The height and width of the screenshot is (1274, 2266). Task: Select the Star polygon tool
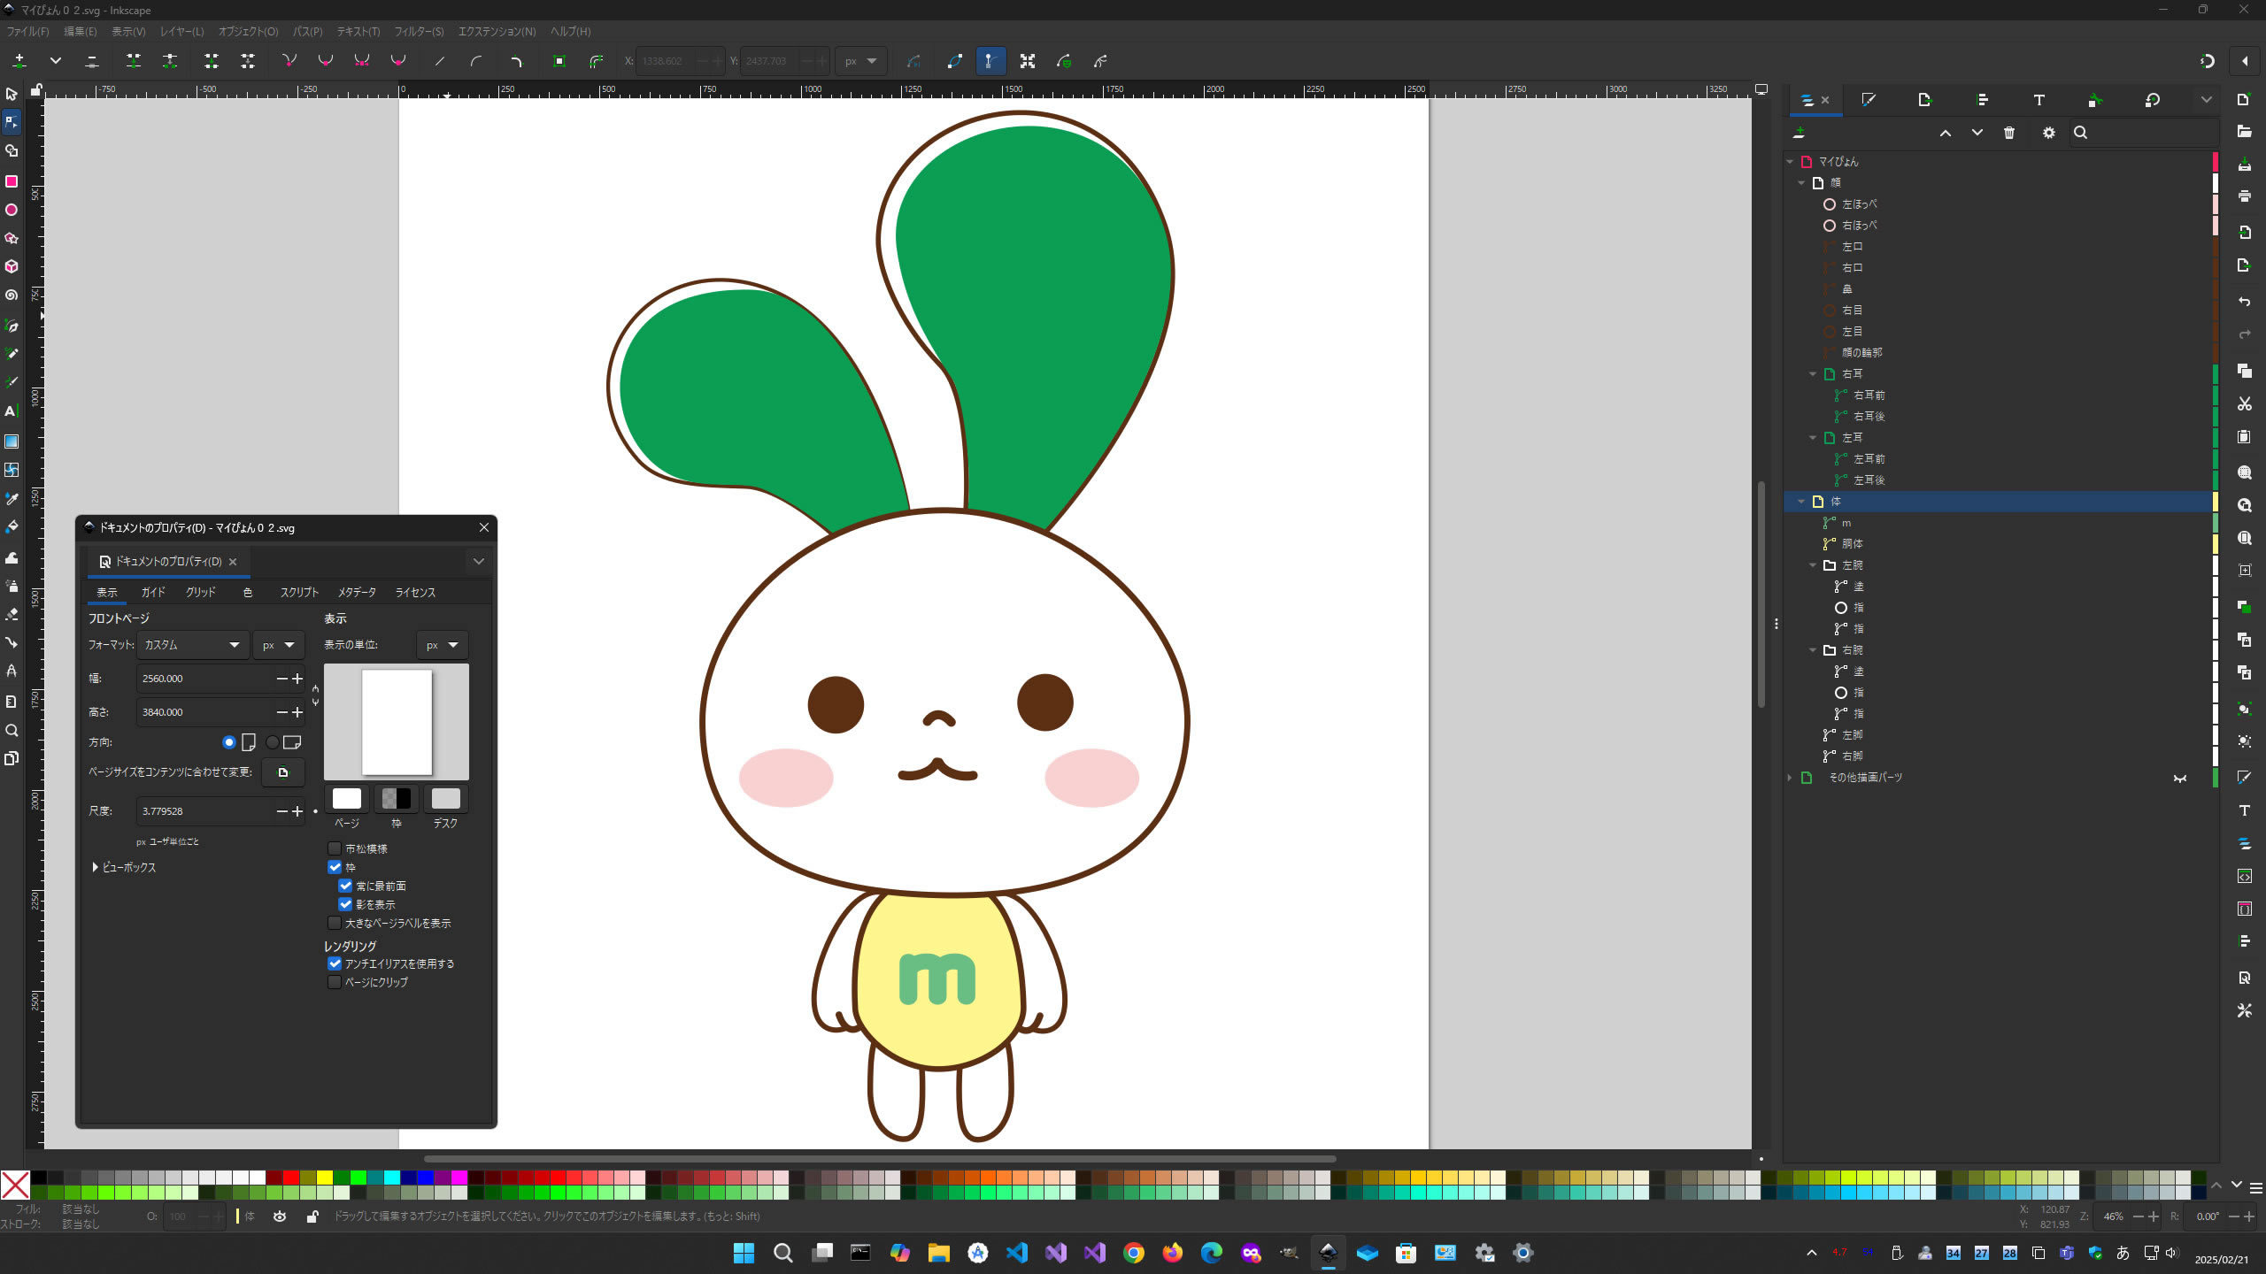tap(12, 238)
